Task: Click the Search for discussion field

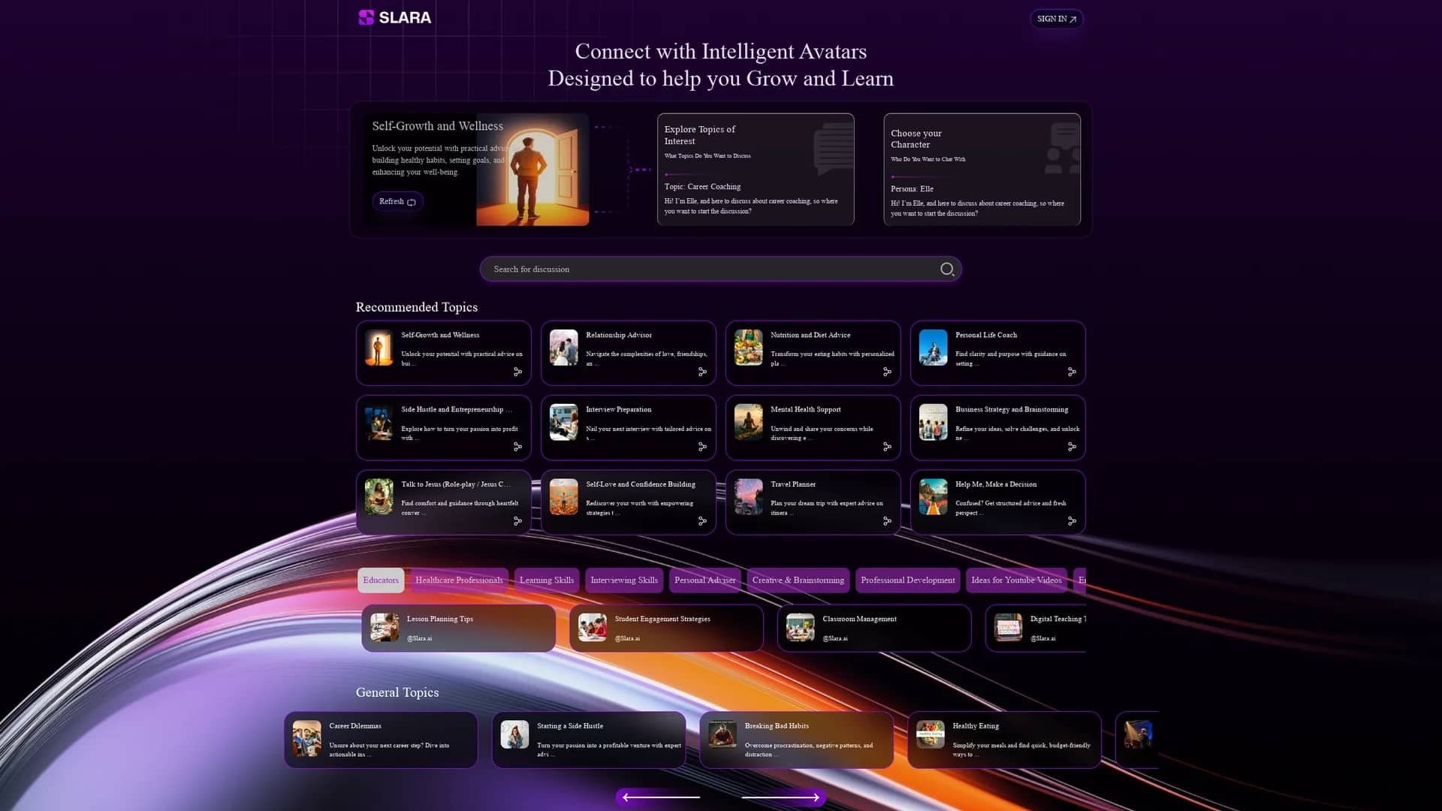Action: pyautogui.click(x=721, y=269)
